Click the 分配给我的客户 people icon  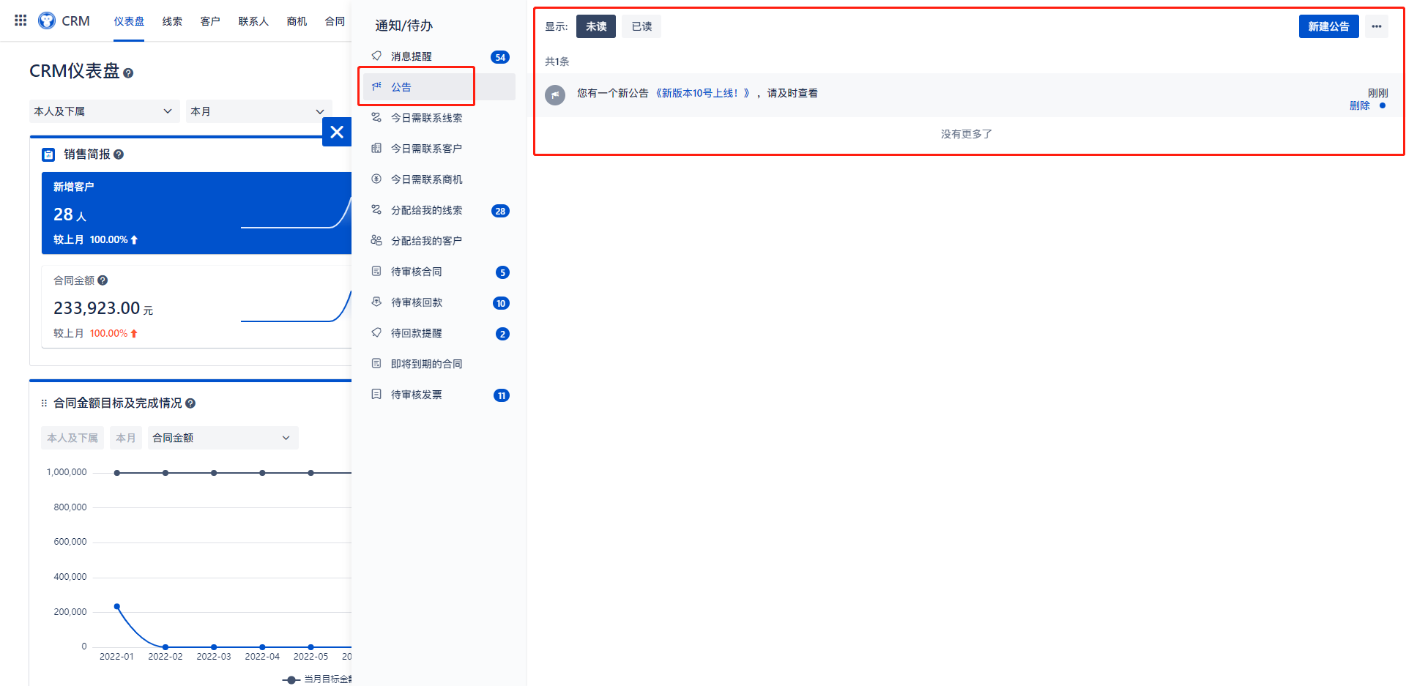[376, 240]
